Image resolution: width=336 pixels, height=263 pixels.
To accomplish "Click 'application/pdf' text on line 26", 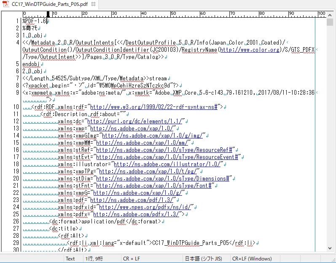I will coord(104,221).
